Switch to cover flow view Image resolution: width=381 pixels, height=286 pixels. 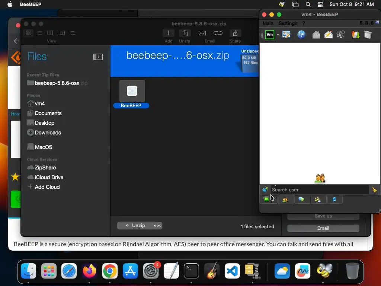61,33
